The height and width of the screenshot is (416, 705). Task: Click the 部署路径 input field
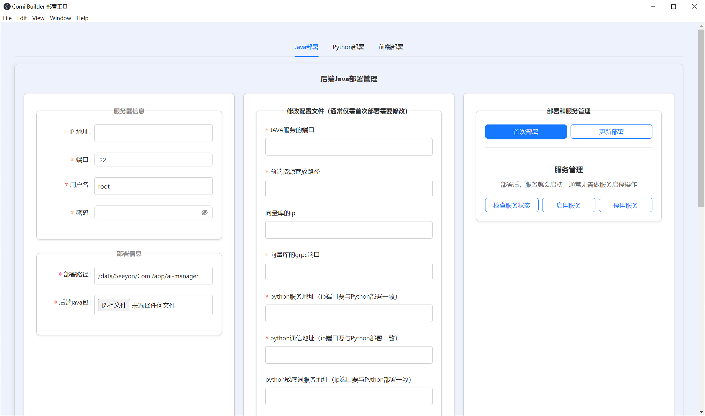[x=153, y=276]
